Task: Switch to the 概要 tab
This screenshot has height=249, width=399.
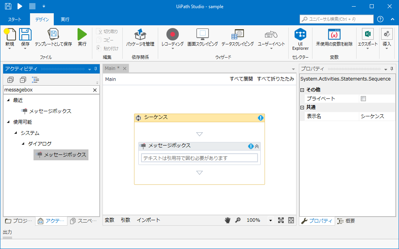Action: [x=346, y=221]
